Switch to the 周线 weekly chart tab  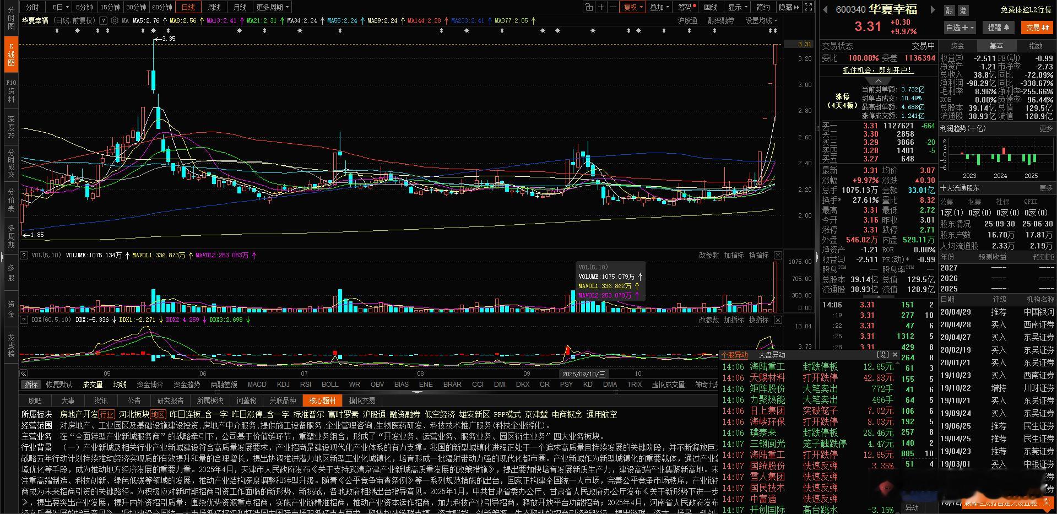[214, 7]
